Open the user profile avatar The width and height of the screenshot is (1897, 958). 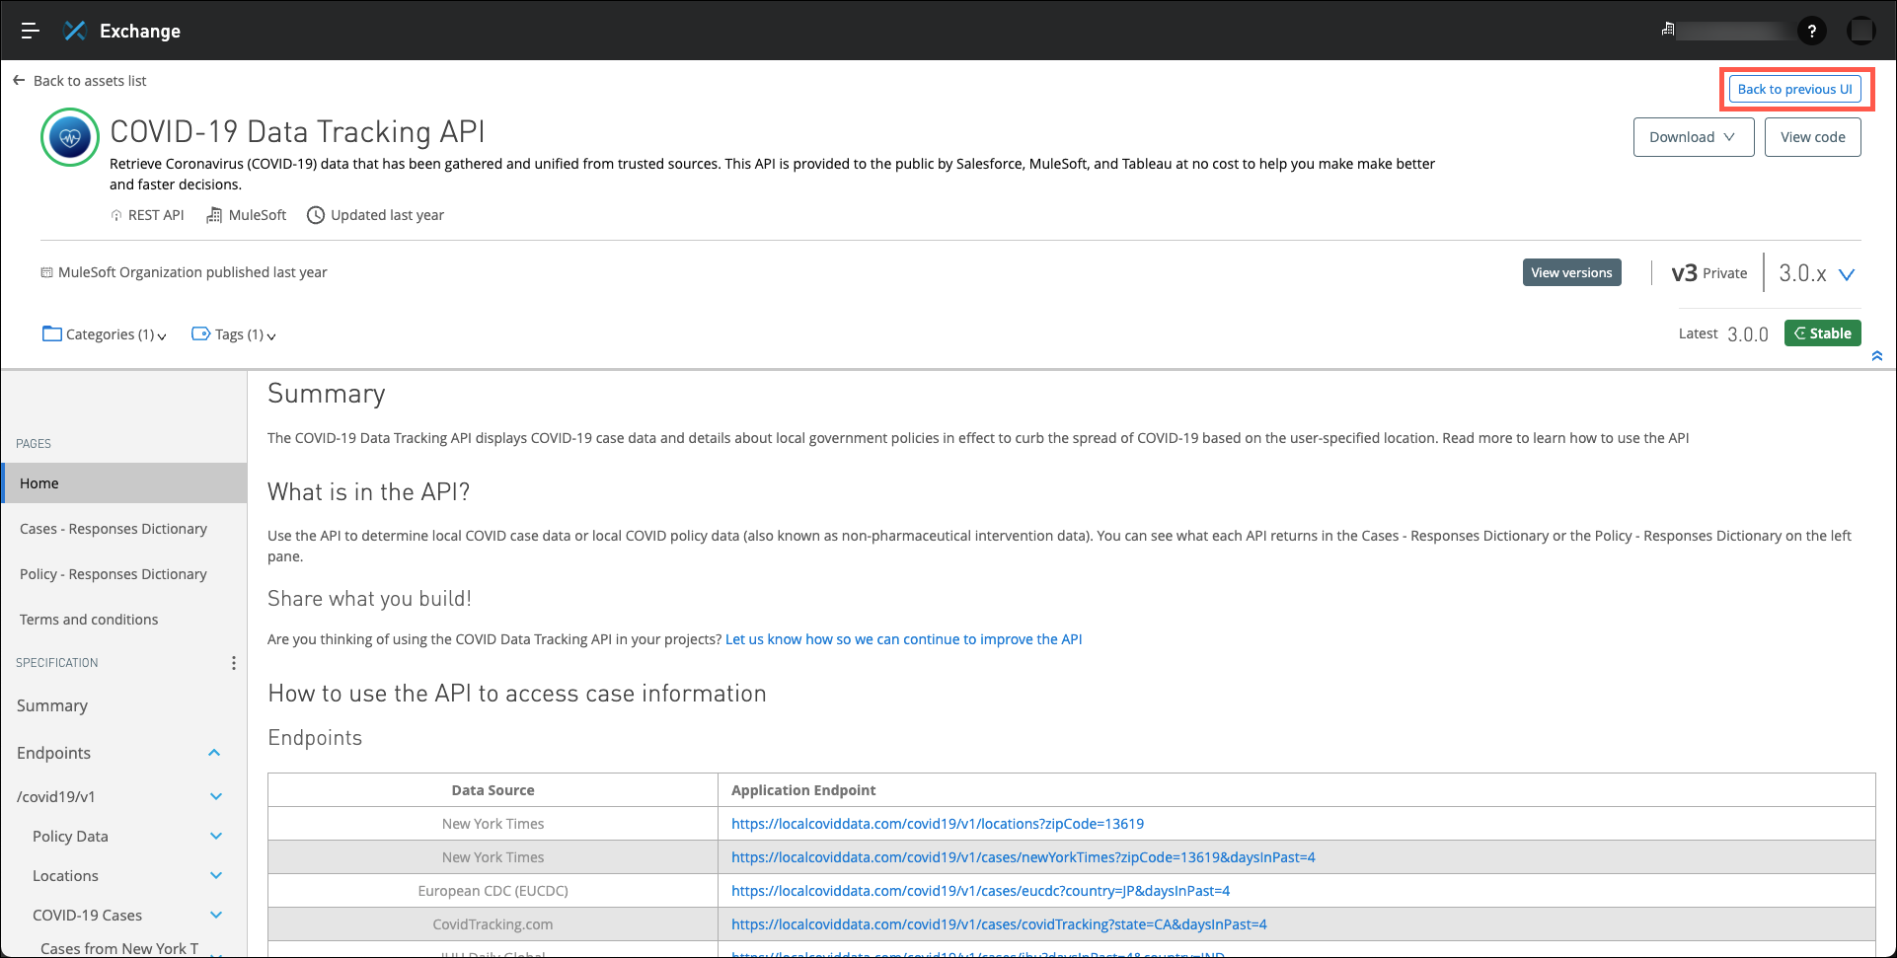pos(1861,31)
